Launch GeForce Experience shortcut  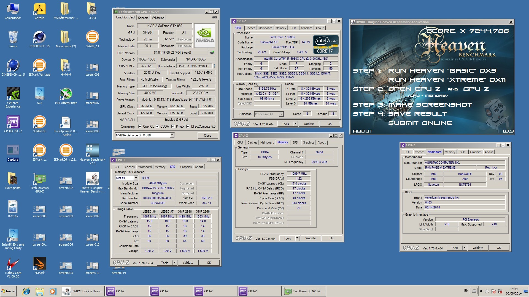tap(13, 97)
